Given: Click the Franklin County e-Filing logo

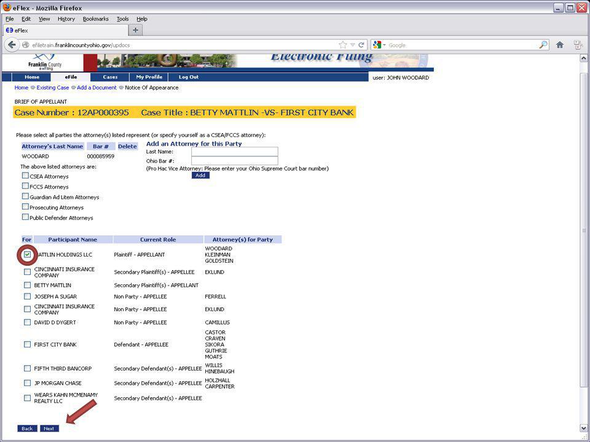Looking at the screenshot, I should click(44, 63).
